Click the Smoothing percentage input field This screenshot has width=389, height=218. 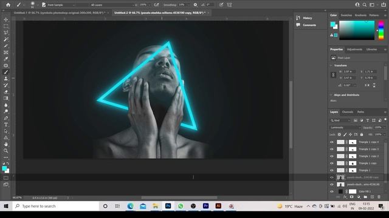click(x=182, y=5)
